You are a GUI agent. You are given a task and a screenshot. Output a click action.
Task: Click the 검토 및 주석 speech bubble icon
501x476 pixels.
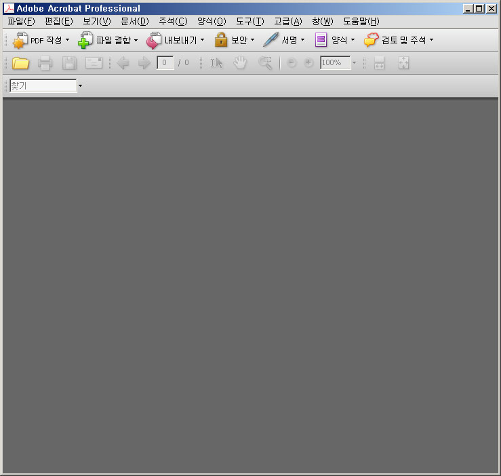tap(371, 40)
